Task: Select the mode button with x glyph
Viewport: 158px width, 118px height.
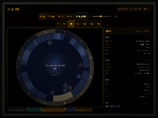Action: 59,24
